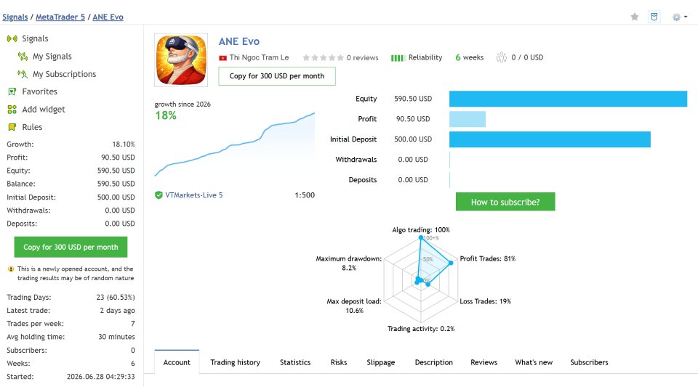
Task: Click the 0 reviews text
Action: tap(362, 58)
